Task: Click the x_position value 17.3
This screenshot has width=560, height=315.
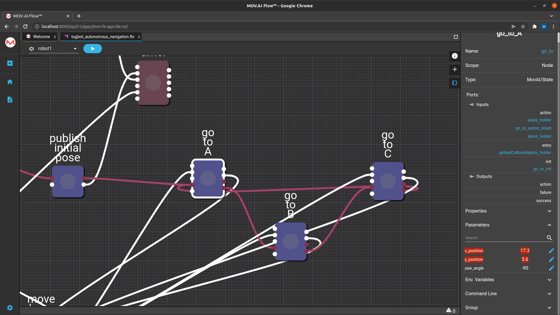Action: 525,251
